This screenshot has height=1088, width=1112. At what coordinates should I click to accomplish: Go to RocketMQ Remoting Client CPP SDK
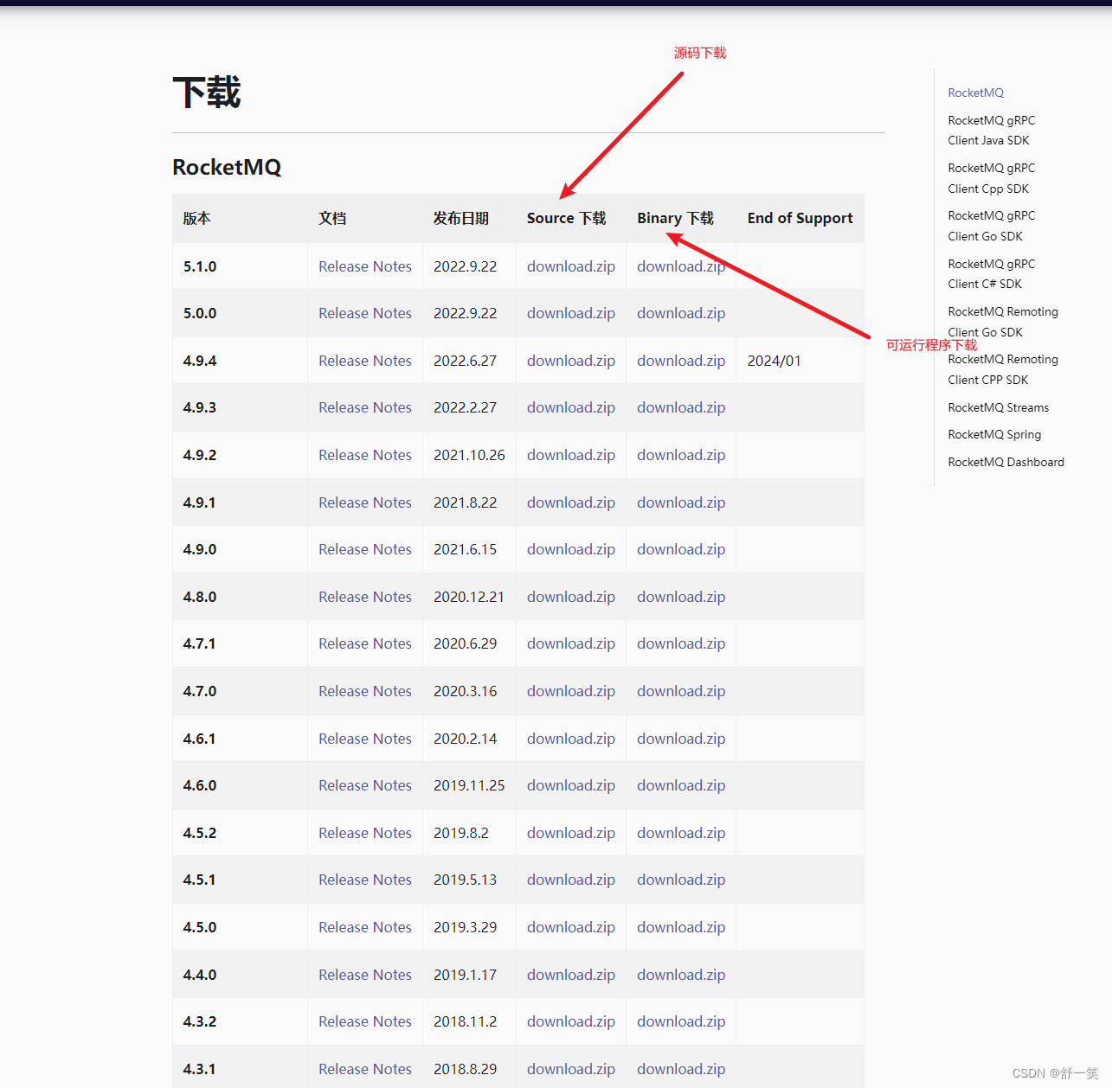click(1003, 369)
